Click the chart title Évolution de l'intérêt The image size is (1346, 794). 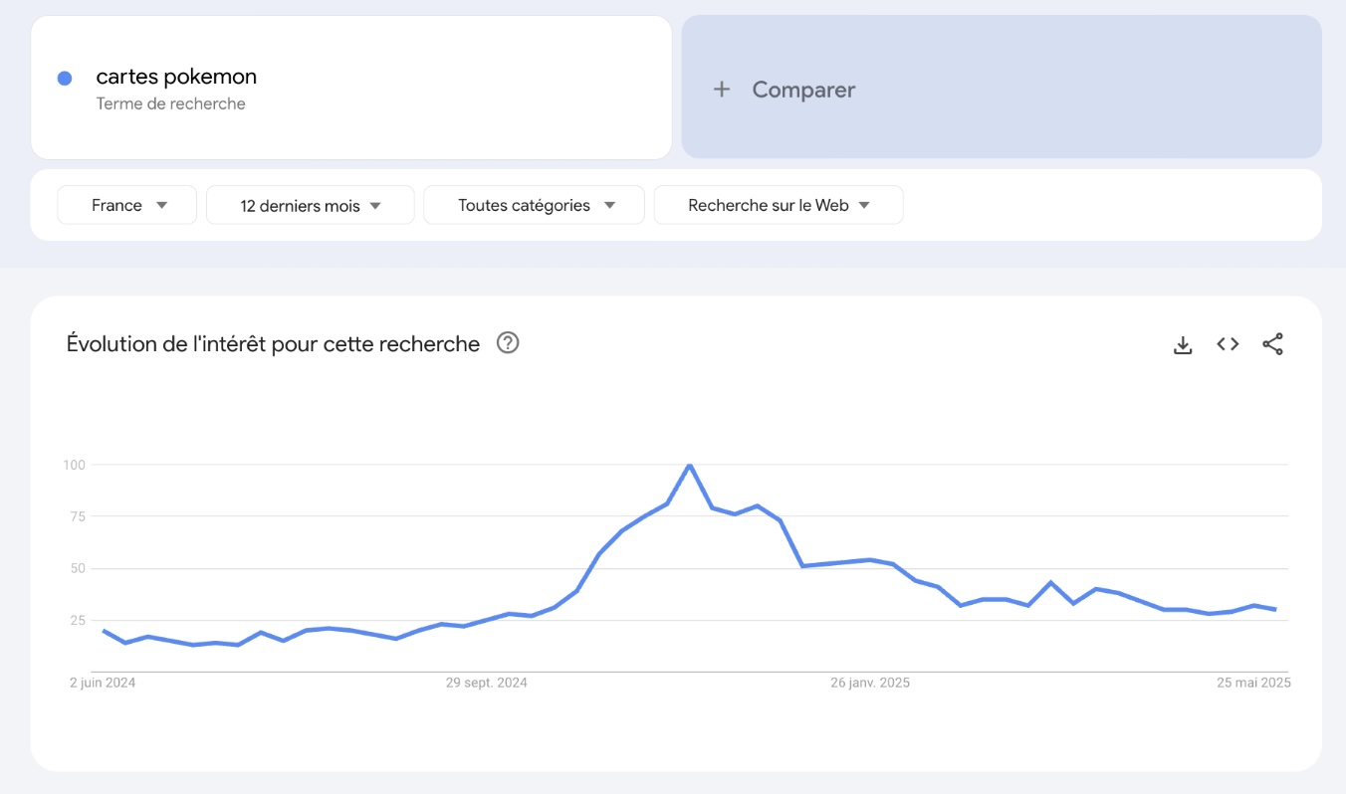tap(273, 344)
